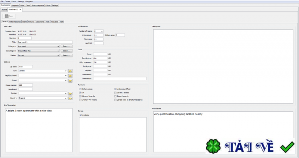Screen dimensions: 299x158
Task: Open folder icon next to Country
Action: tap(70, 98)
